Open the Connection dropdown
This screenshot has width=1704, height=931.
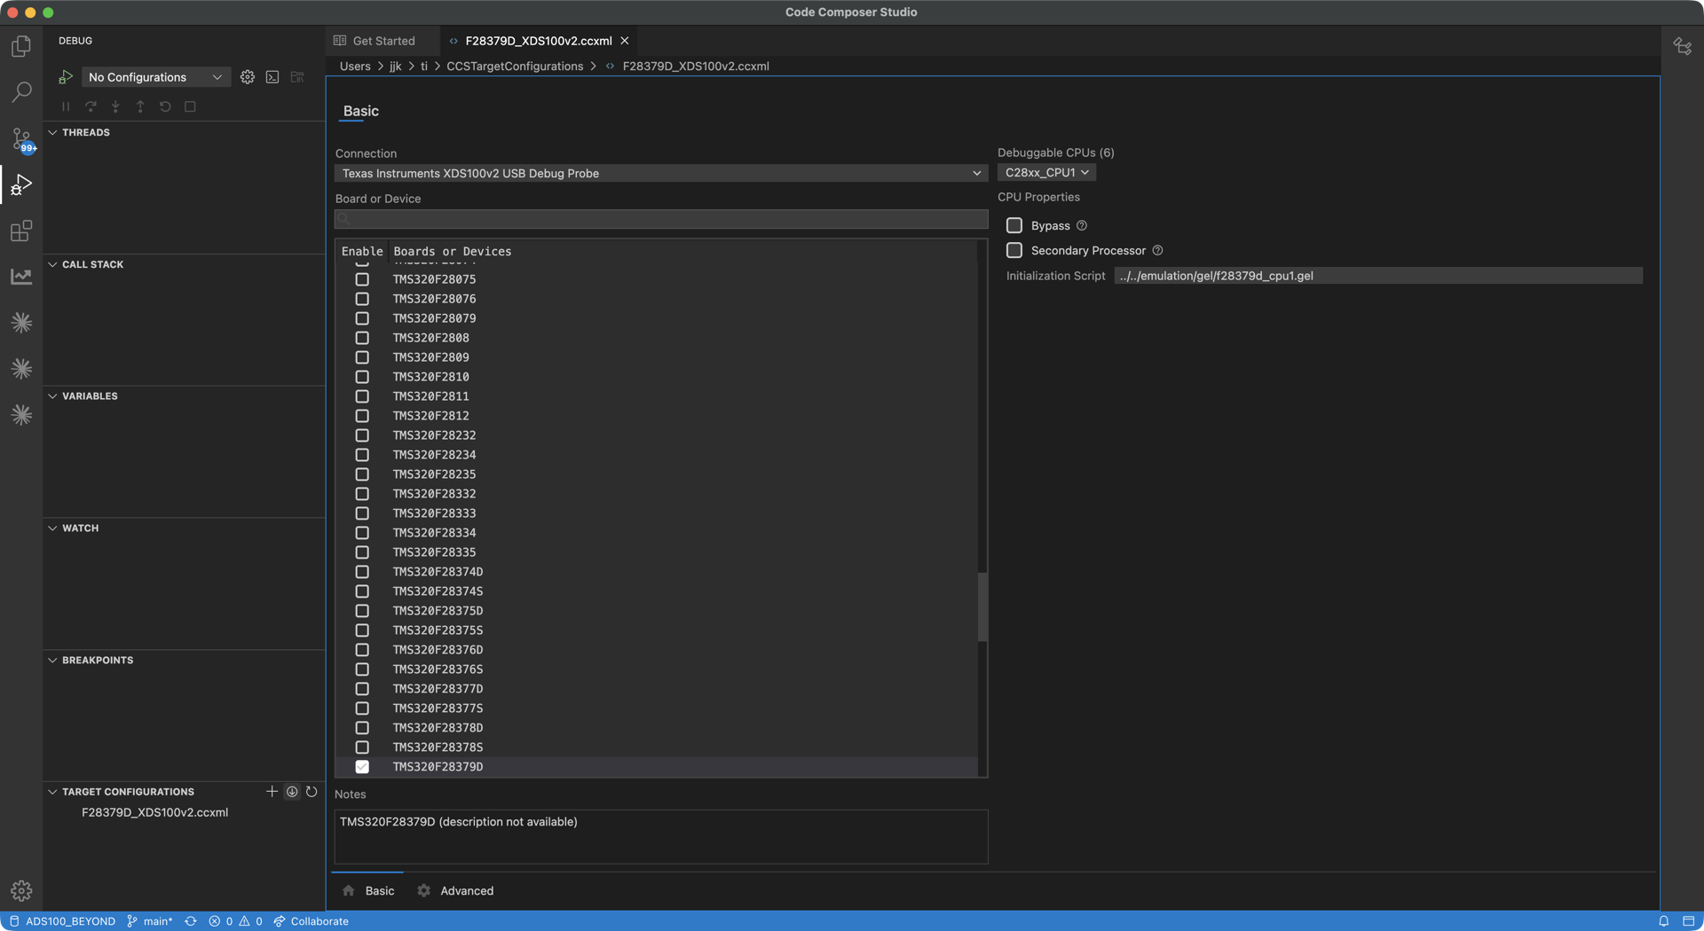(x=661, y=173)
